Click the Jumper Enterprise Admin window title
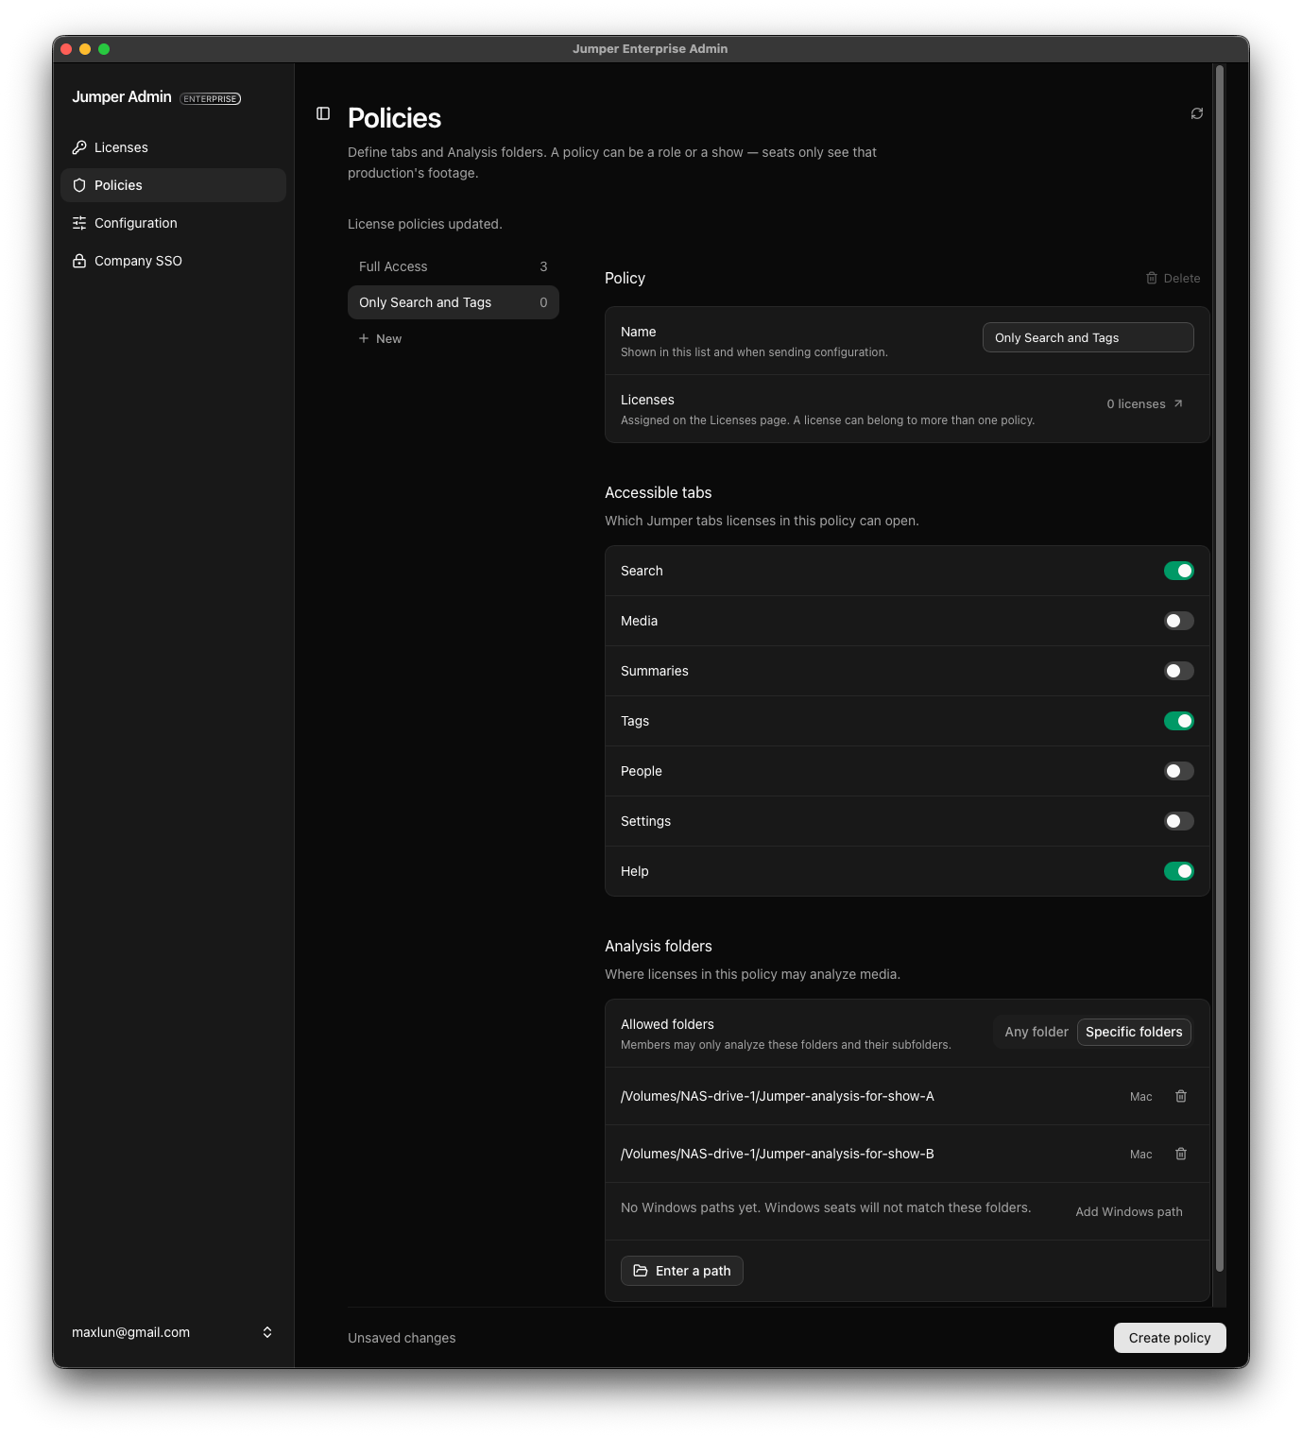 point(650,49)
